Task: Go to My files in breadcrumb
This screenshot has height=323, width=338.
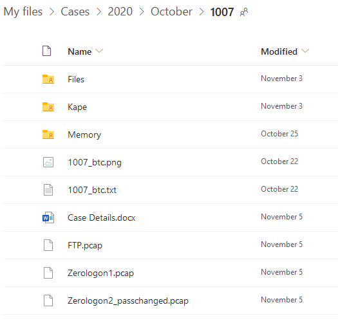Action: point(23,12)
